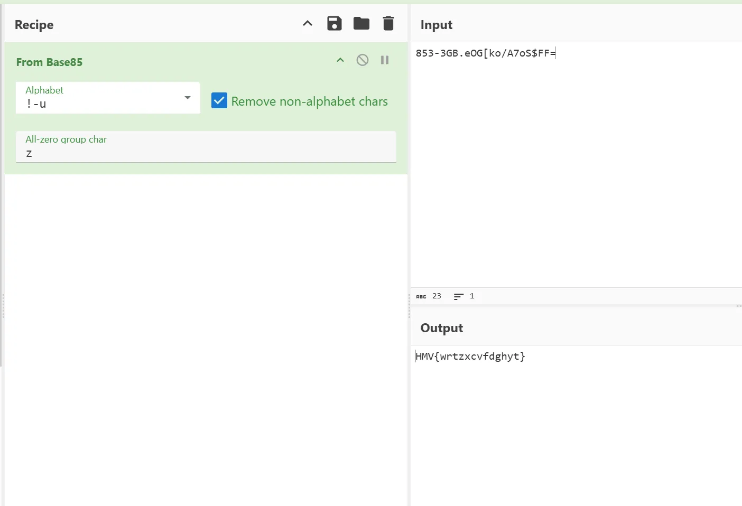This screenshot has width=742, height=506.
Task: Open the Alphabet dropdown arrow
Action: coord(188,98)
